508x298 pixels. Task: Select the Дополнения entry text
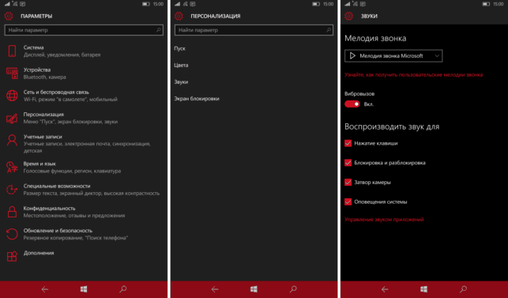tap(39, 253)
